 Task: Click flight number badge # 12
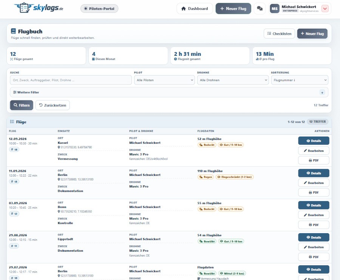(14, 214)
